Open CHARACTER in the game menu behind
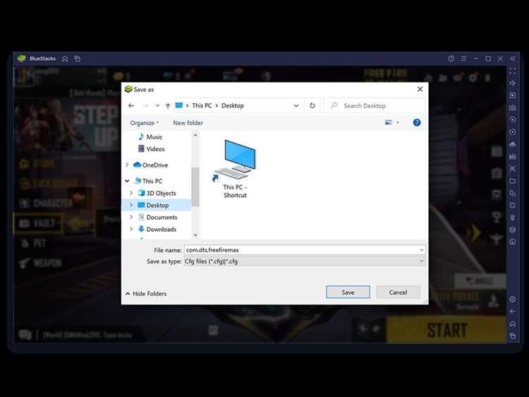This screenshot has height=397, width=529. (46, 203)
